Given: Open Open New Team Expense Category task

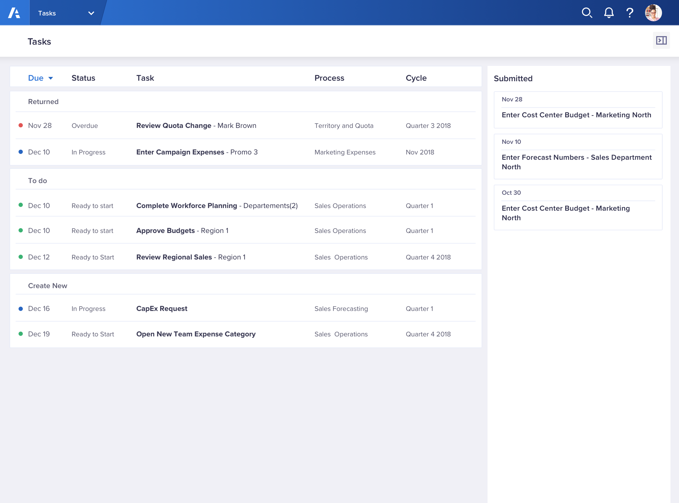Looking at the screenshot, I should pos(196,334).
